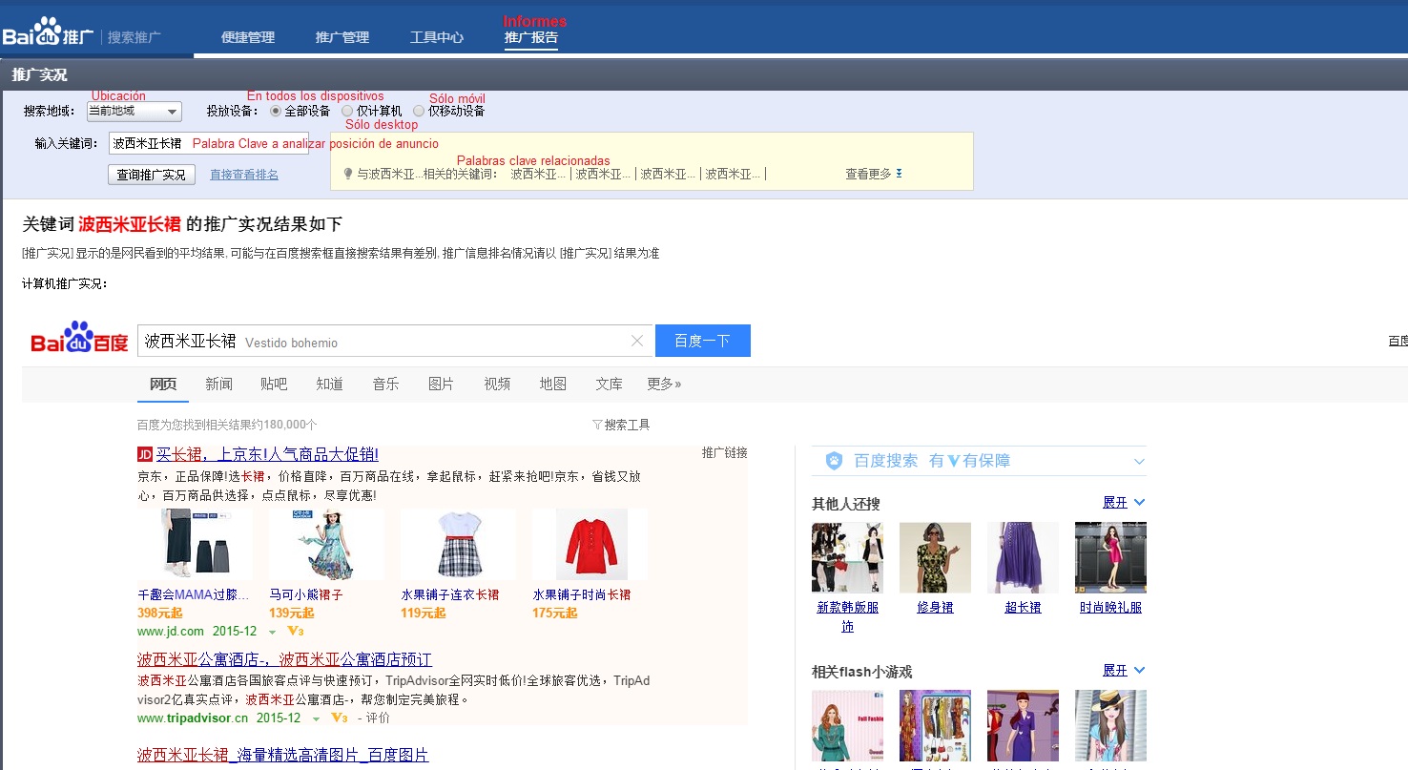The image size is (1408, 770).
Task: Click red coat product image
Action: pyautogui.click(x=590, y=545)
